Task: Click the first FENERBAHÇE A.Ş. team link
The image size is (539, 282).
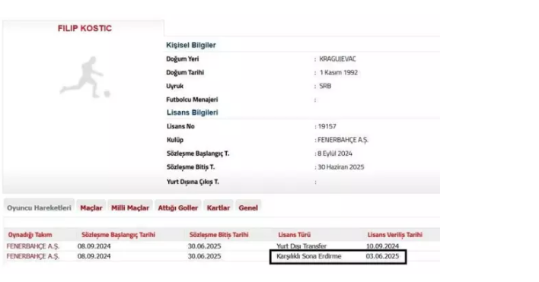Action: tap(33, 246)
